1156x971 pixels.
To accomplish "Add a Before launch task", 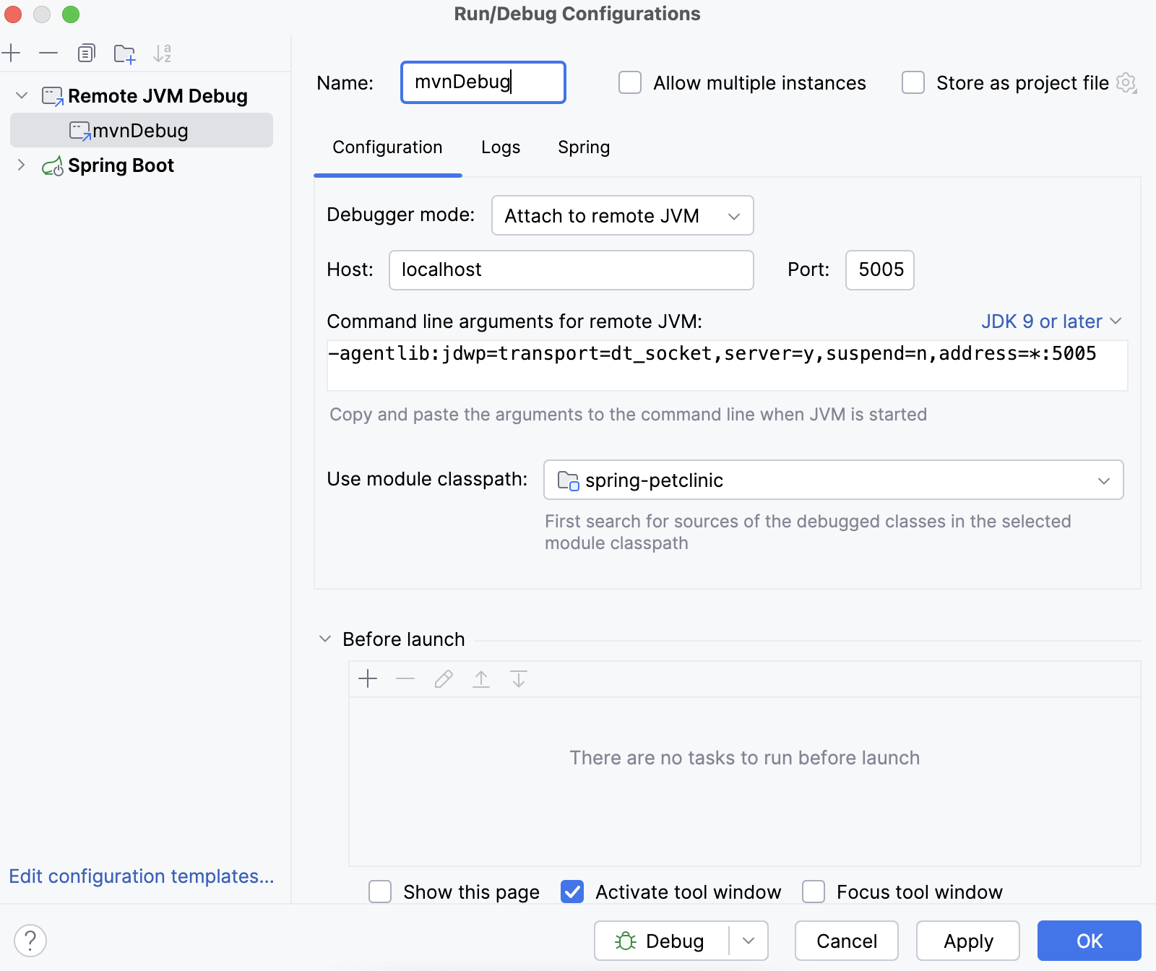I will tap(368, 679).
